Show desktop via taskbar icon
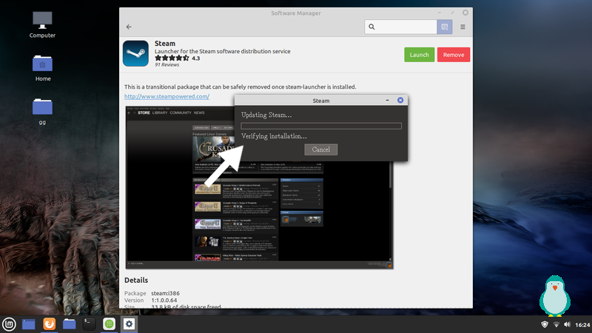The height and width of the screenshot is (333, 592). coord(29,324)
